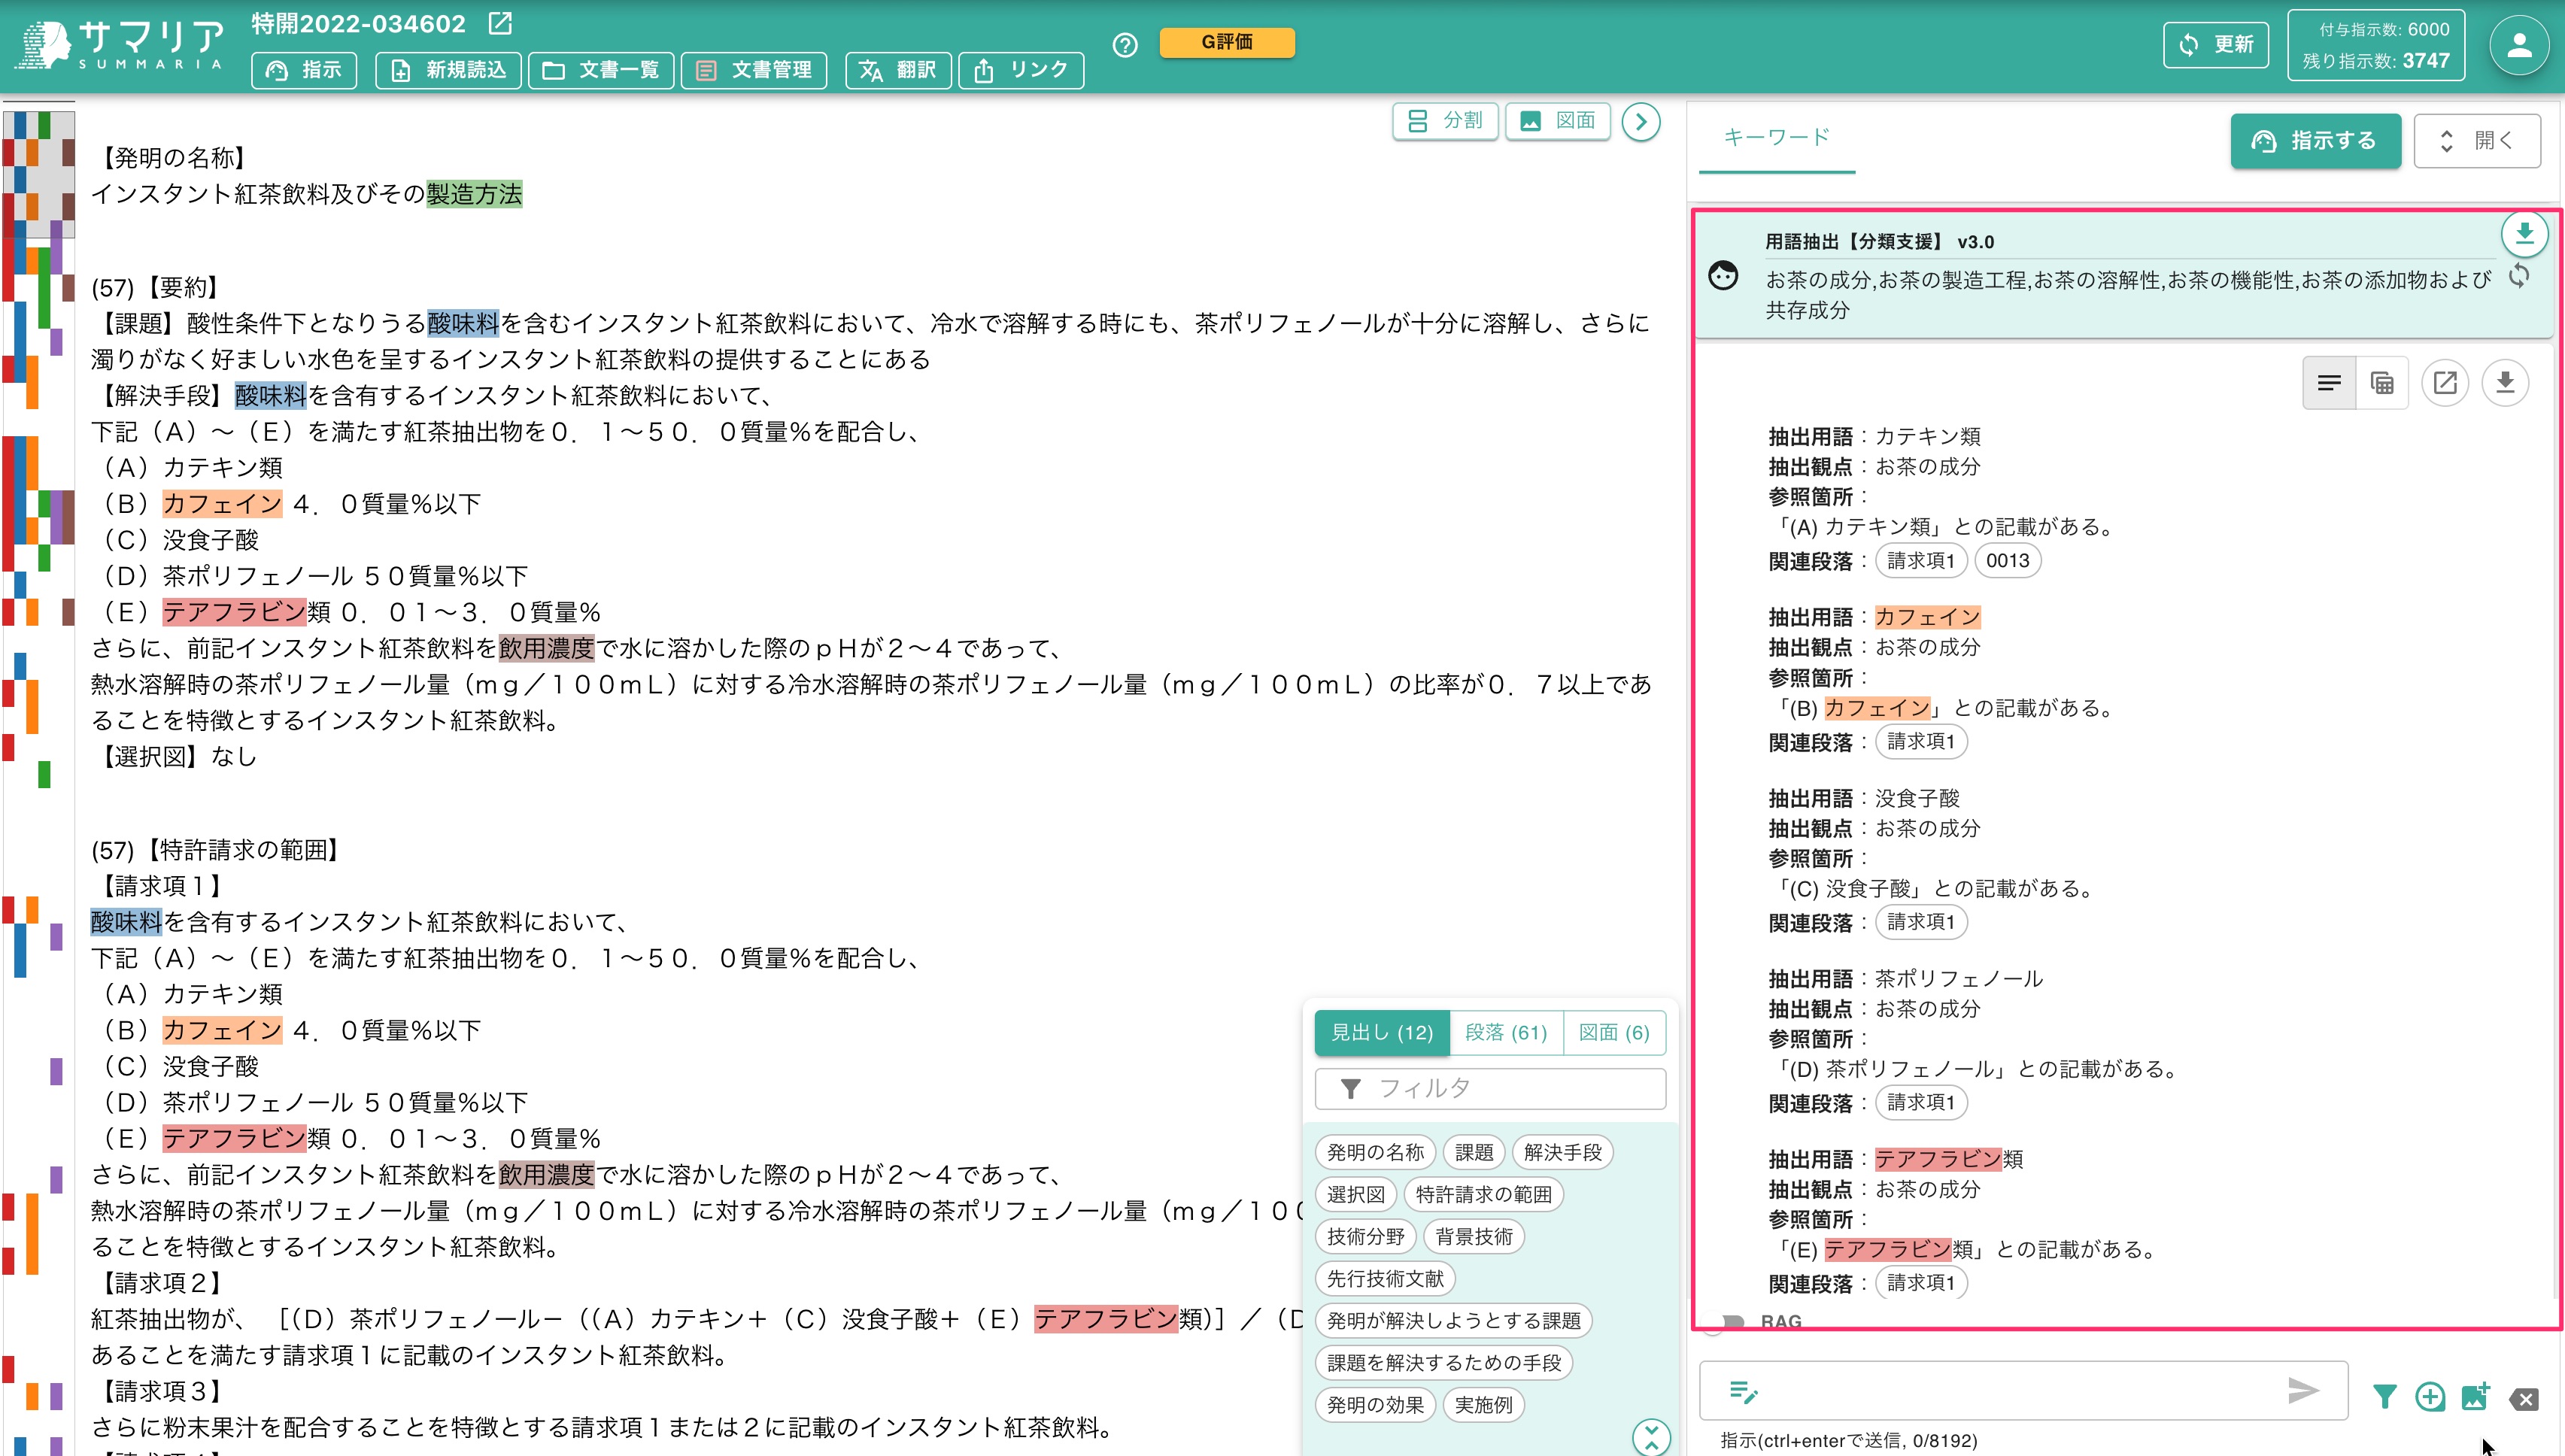Jump to 解決手段 heading chip

pyautogui.click(x=1563, y=1152)
